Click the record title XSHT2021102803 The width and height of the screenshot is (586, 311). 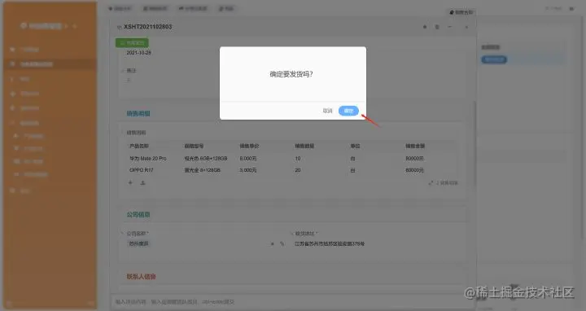tap(147, 27)
